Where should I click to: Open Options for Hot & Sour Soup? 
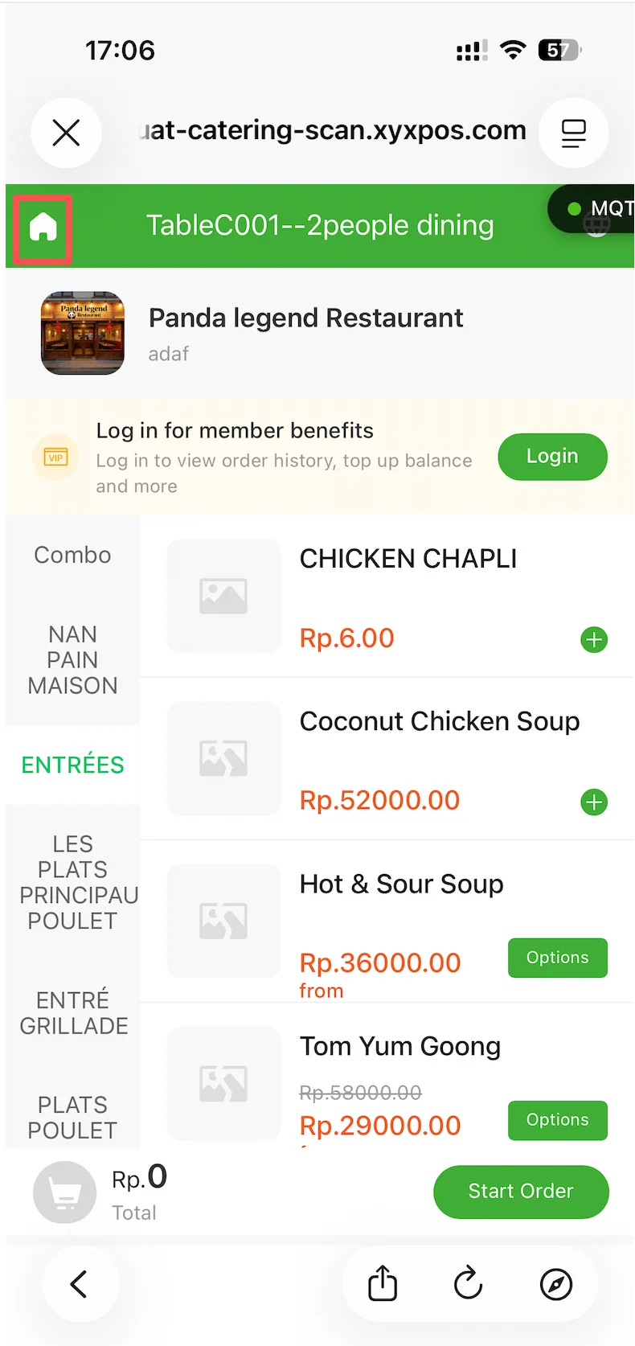(x=558, y=958)
